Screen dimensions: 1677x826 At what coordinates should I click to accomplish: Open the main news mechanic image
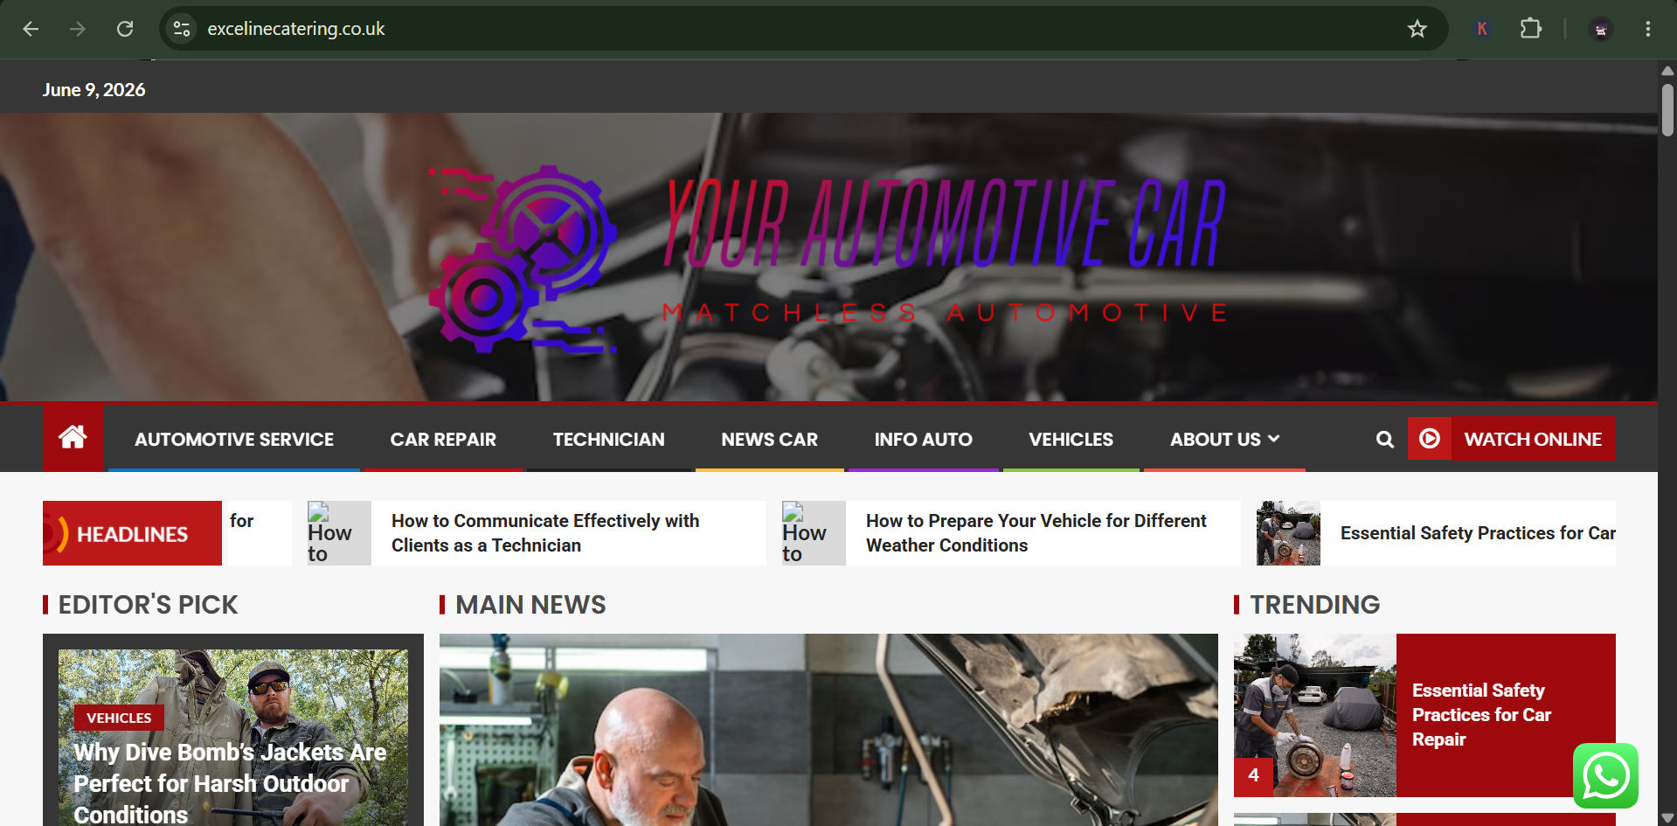[x=828, y=730]
